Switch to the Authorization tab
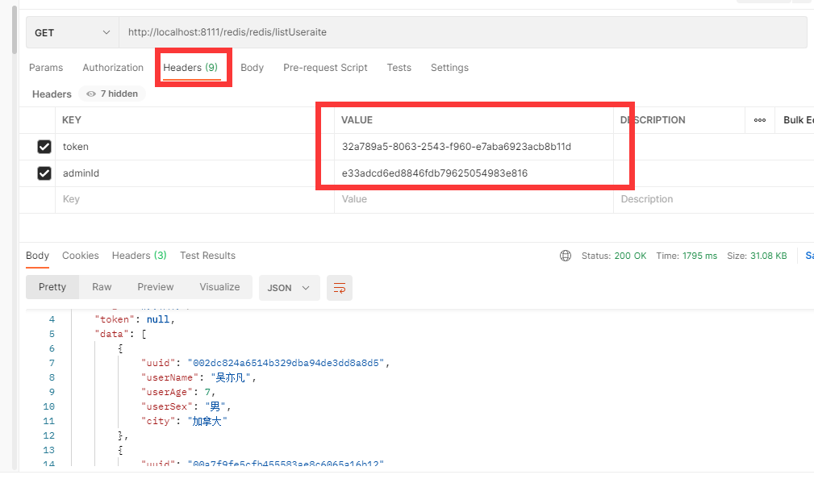 click(112, 68)
